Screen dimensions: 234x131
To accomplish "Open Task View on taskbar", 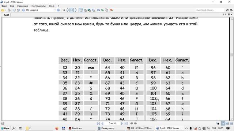I will [20, 128].
